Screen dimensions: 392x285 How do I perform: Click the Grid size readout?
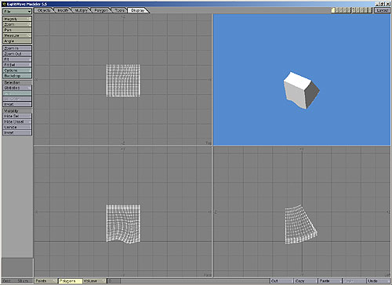point(17,281)
